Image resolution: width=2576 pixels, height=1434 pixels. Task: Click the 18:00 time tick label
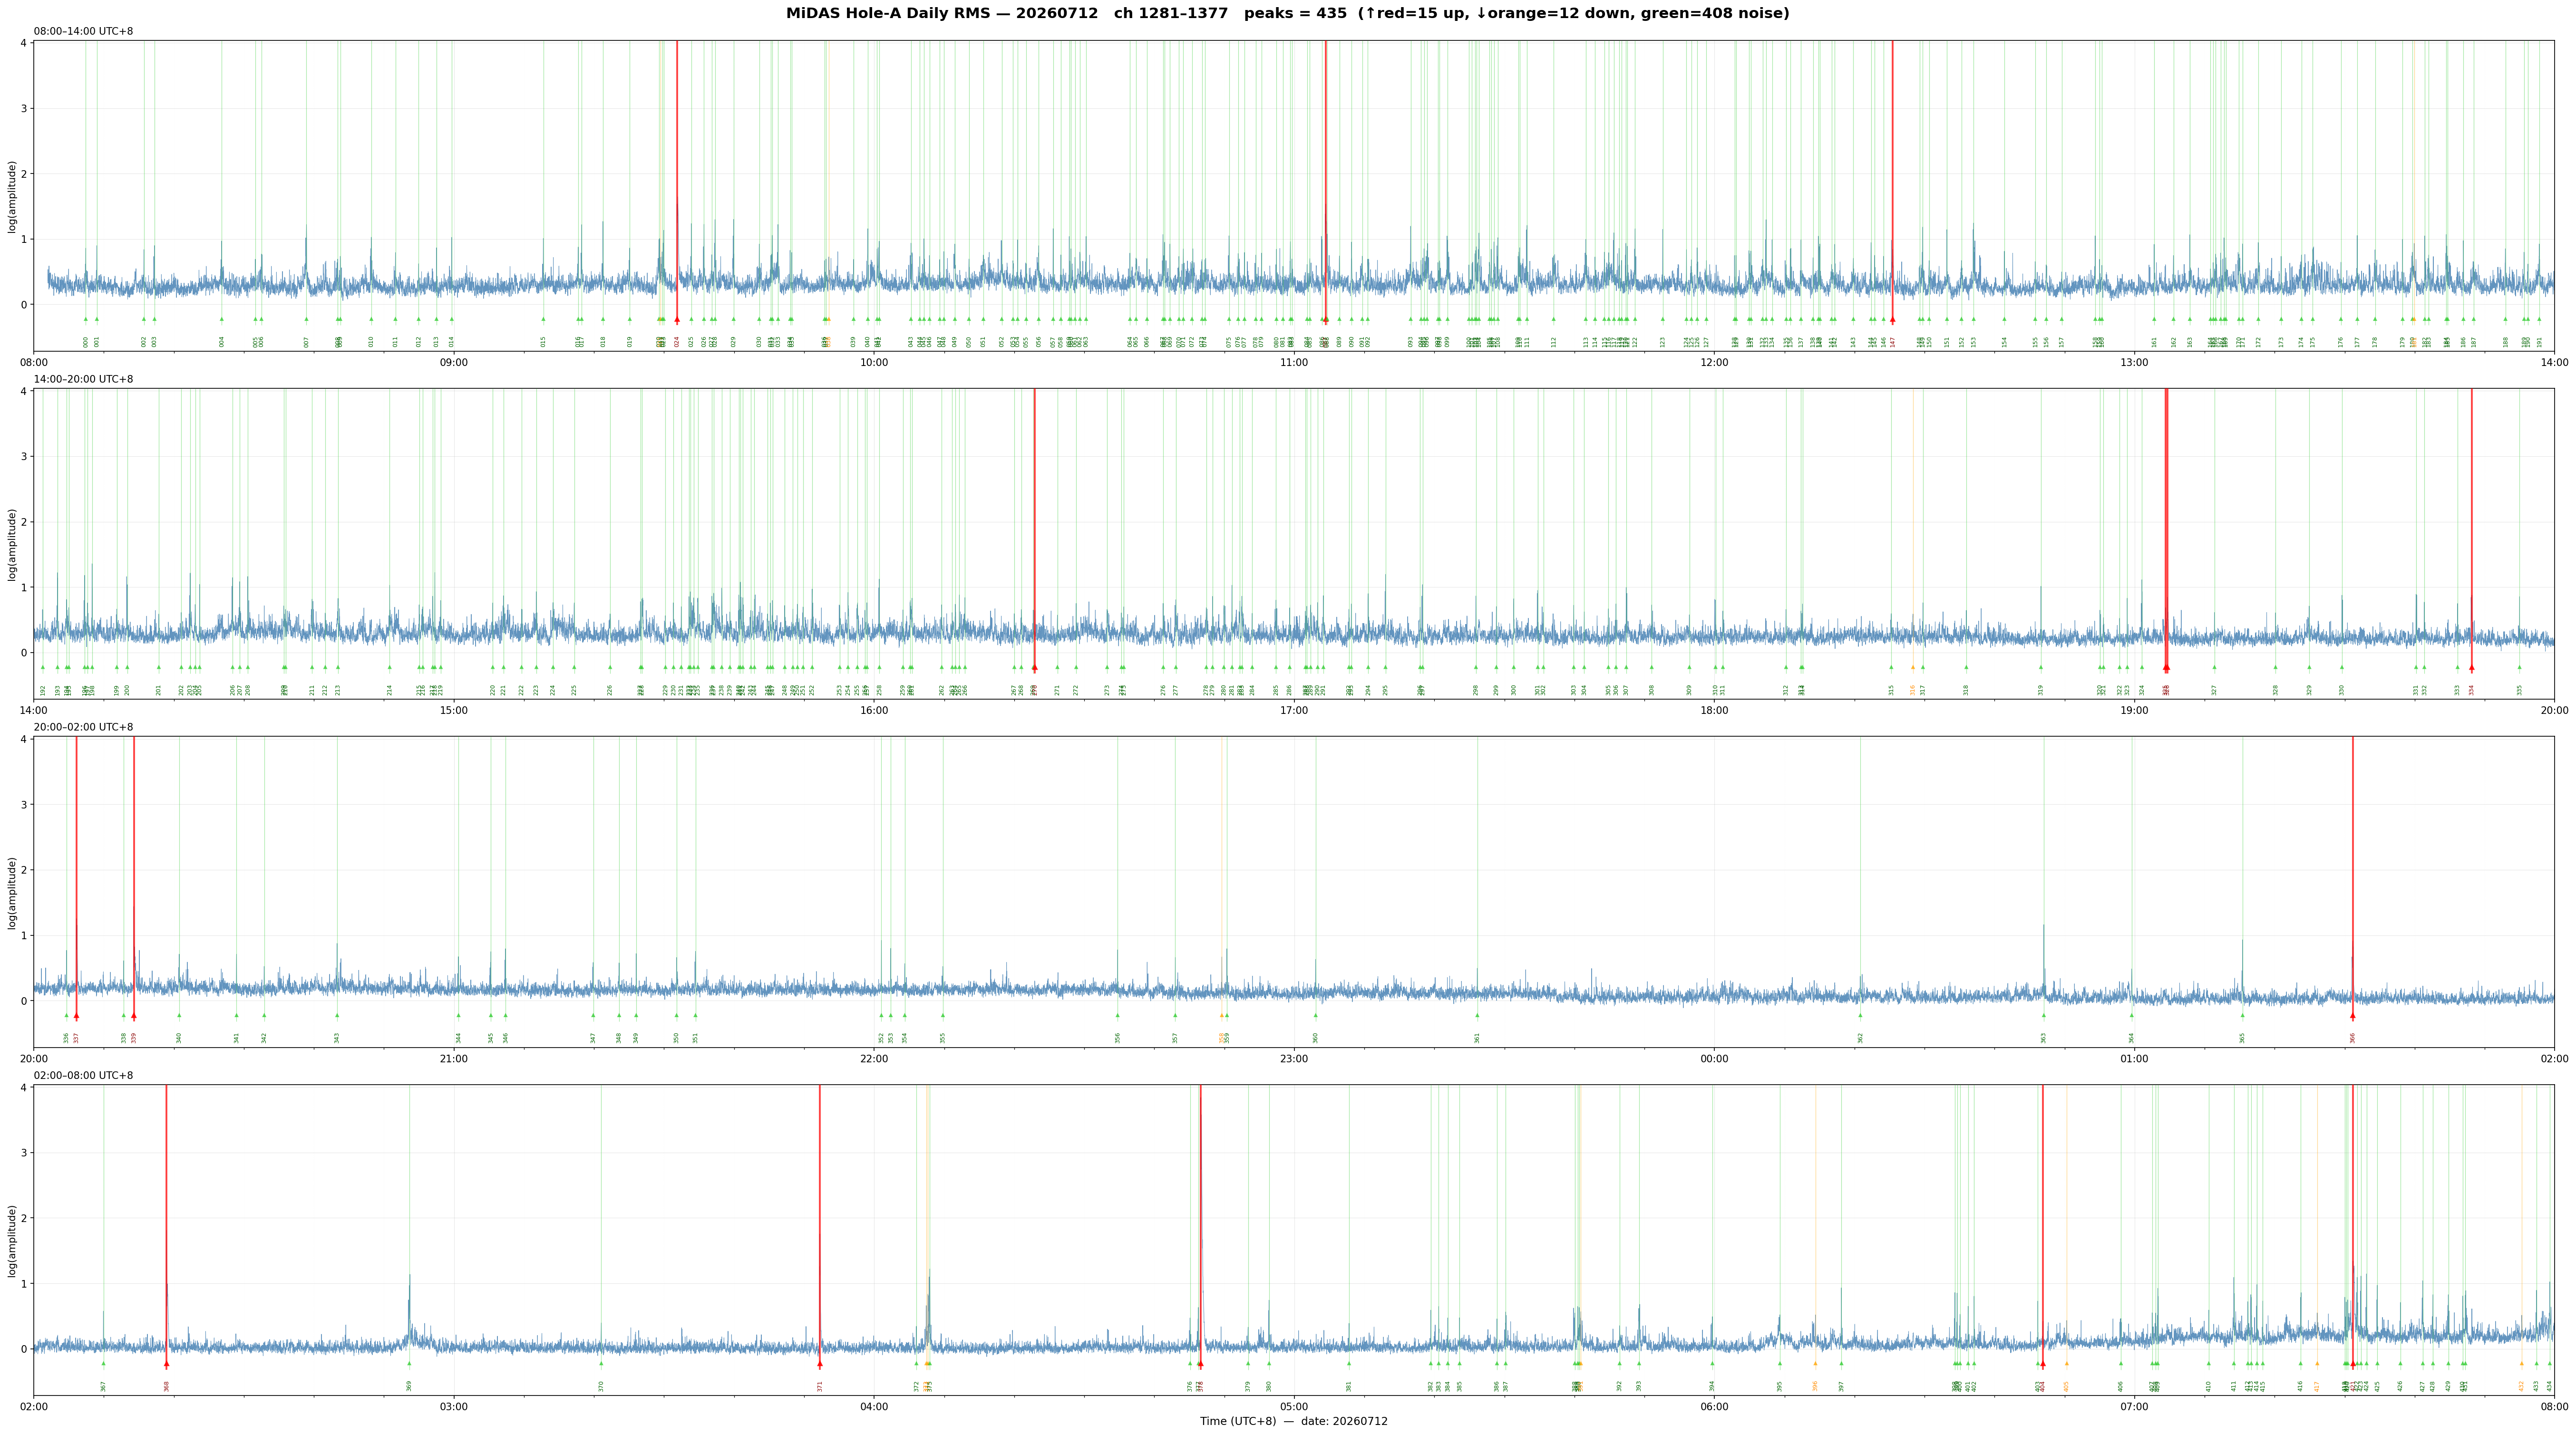(1714, 711)
